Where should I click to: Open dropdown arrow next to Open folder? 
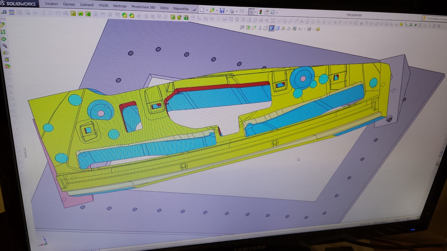(216, 10)
